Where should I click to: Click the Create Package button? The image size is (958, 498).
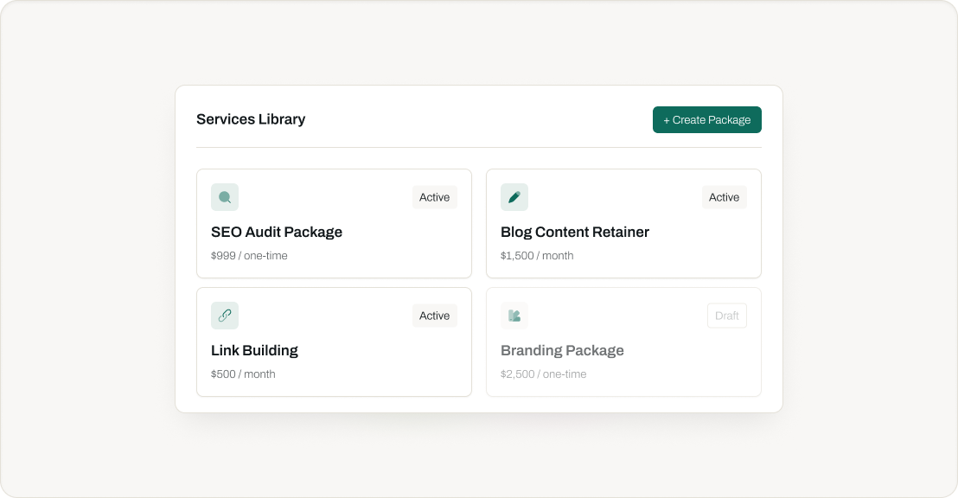pos(707,120)
